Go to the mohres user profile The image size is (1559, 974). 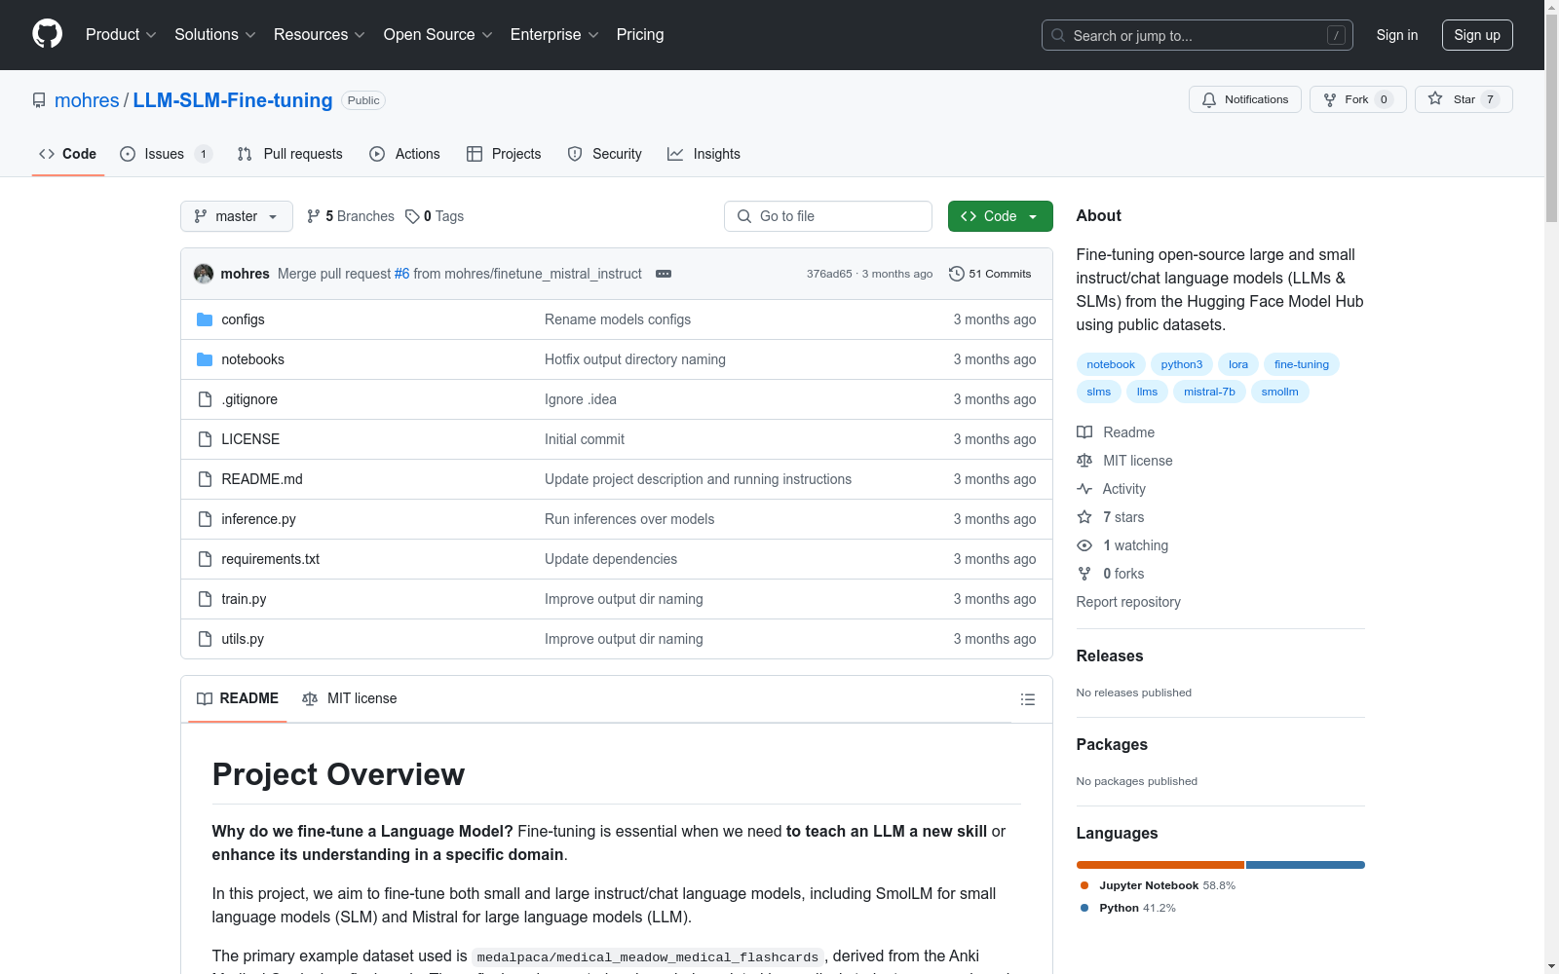[87, 100]
